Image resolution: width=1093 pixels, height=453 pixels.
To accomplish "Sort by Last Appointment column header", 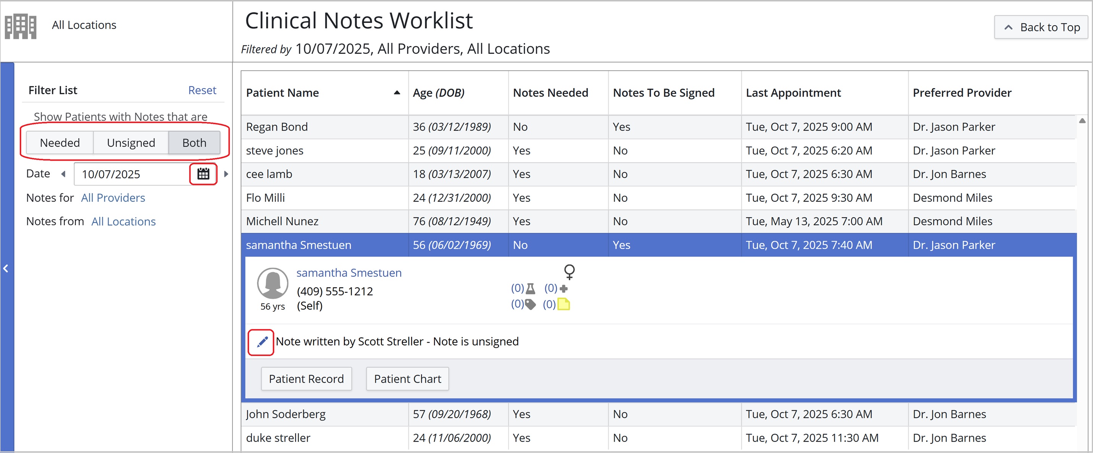I will (793, 93).
